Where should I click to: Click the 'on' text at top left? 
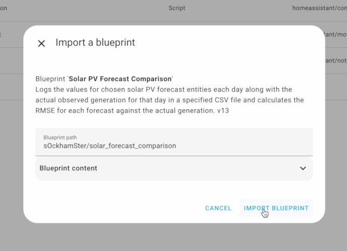tap(4, 8)
